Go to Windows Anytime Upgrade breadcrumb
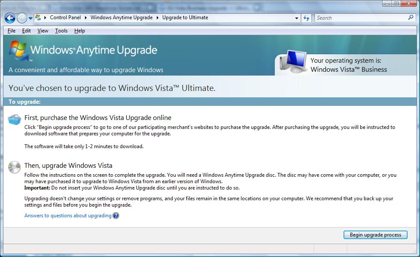This screenshot has width=420, height=257. coord(121,18)
